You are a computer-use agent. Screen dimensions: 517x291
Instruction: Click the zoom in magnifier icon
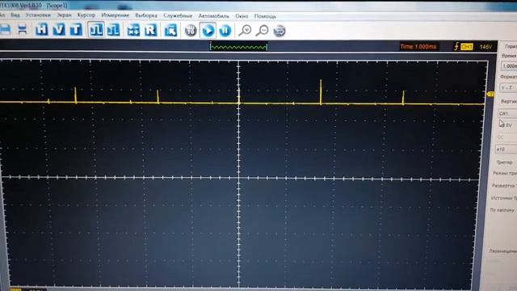[245, 31]
